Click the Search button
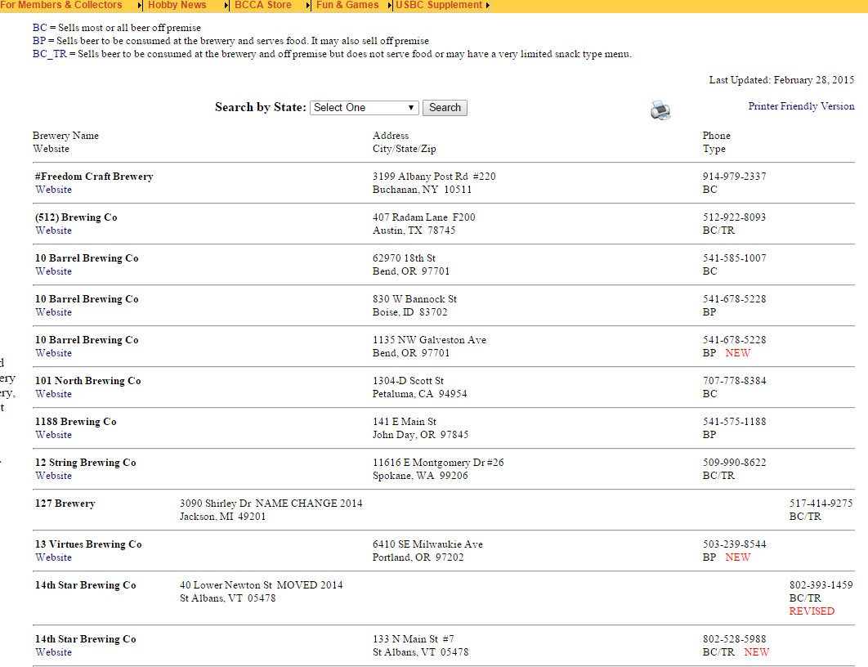The image size is (868, 667). point(445,107)
